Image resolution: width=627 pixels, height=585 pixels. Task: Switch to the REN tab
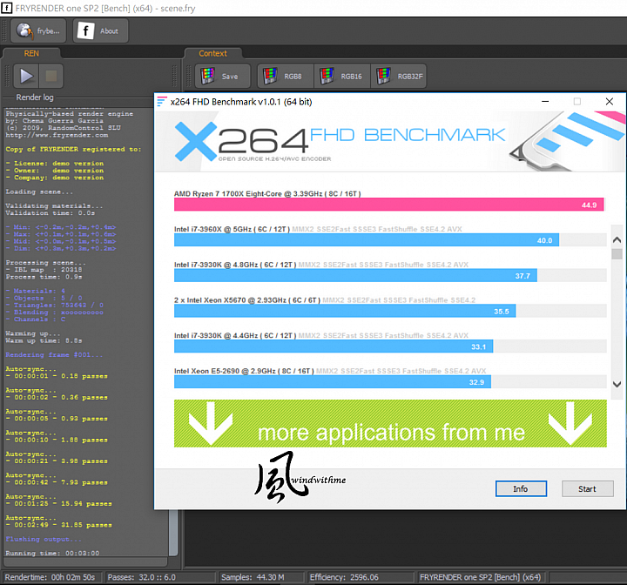pyautogui.click(x=31, y=53)
